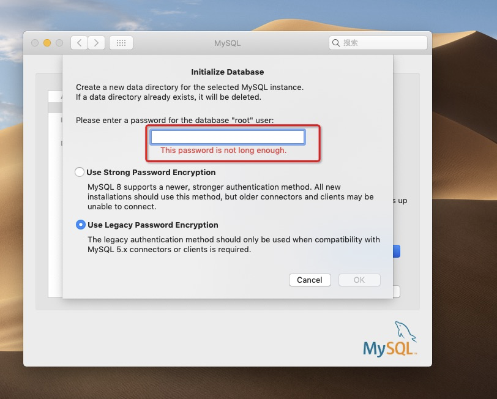Go forward with the right chevron button
497x399 pixels.
coord(96,43)
